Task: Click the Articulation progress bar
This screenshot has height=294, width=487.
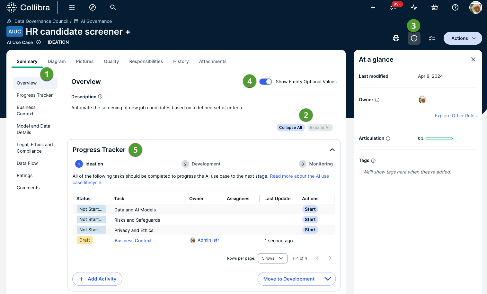Action: pos(438,138)
